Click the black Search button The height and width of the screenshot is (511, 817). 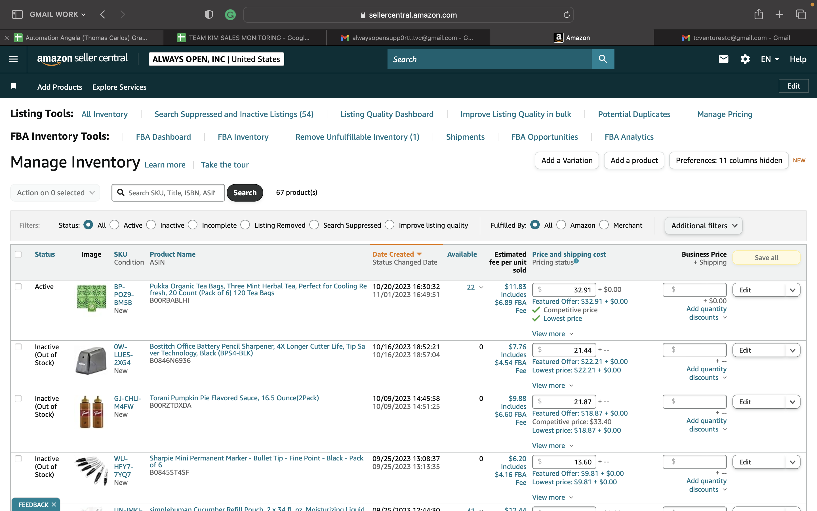245,193
